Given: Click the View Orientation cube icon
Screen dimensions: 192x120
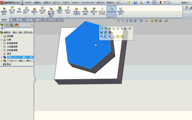Looking at the screenshot, I should (x=135, y=21).
